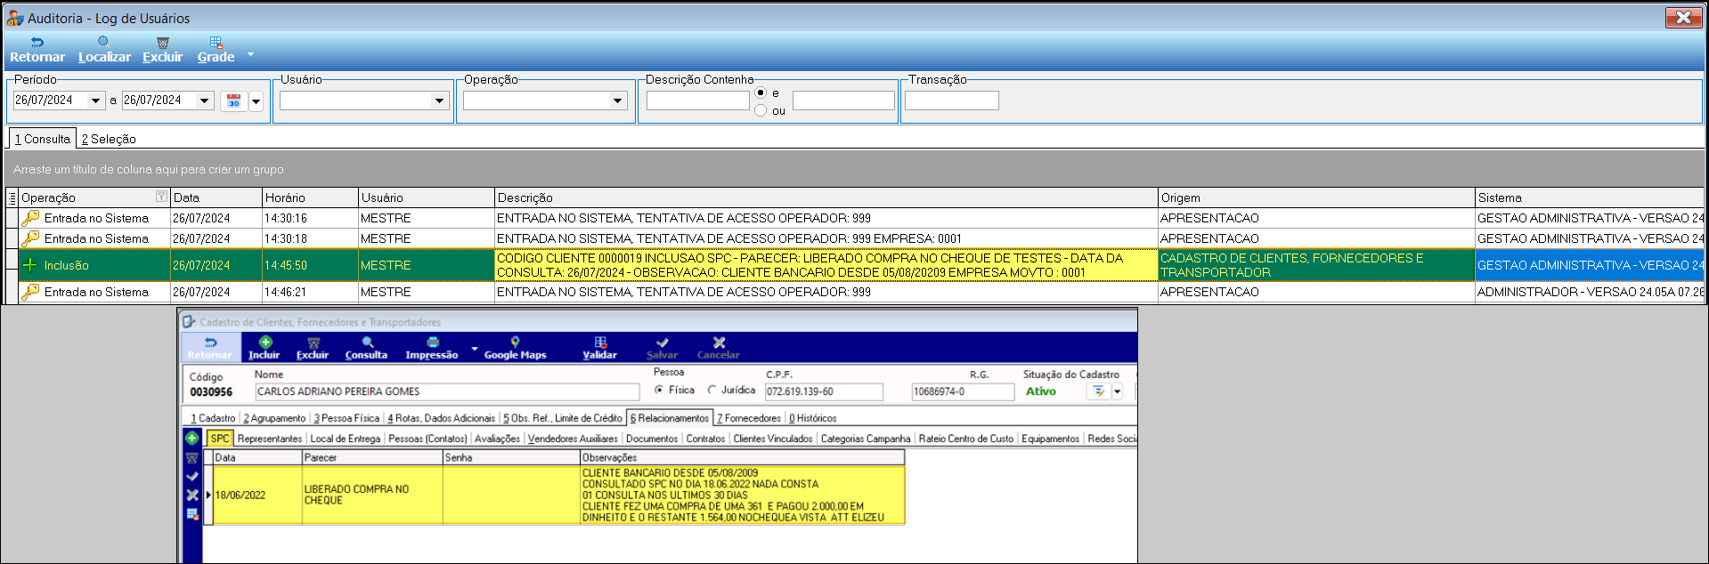Click Retornar in Auditoria log toolbar
This screenshot has width=1709, height=564.
37,50
